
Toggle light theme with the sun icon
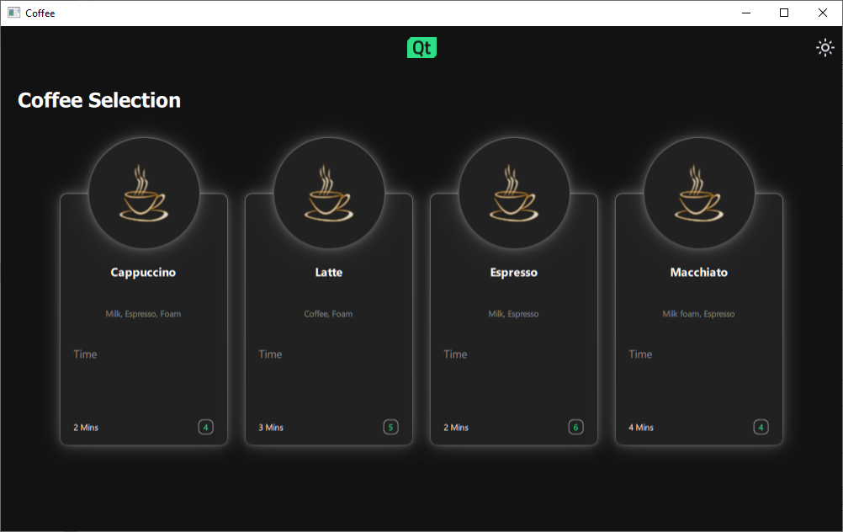pos(825,48)
